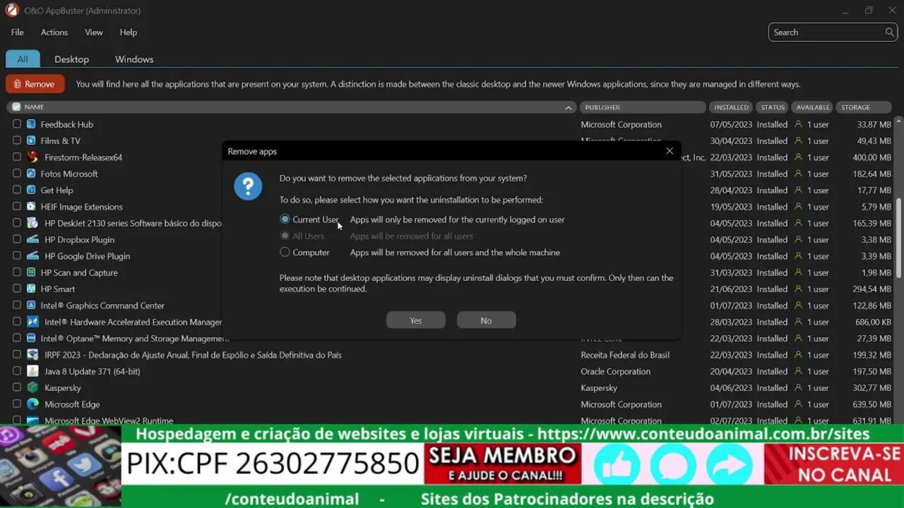This screenshot has height=508, width=904.
Task: Click the HP Google Drive Plugin icon
Action: 32,256
